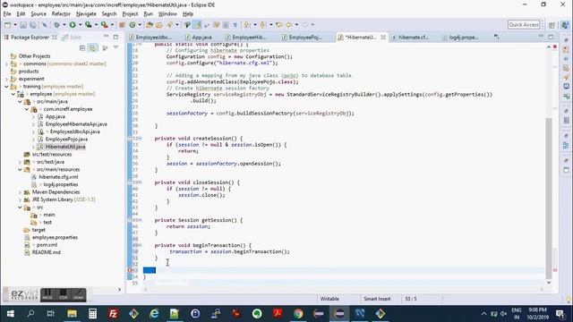Image resolution: width=573 pixels, height=322 pixels.
Task: Click the Next Annotation toolbar icon
Action: coord(247,25)
